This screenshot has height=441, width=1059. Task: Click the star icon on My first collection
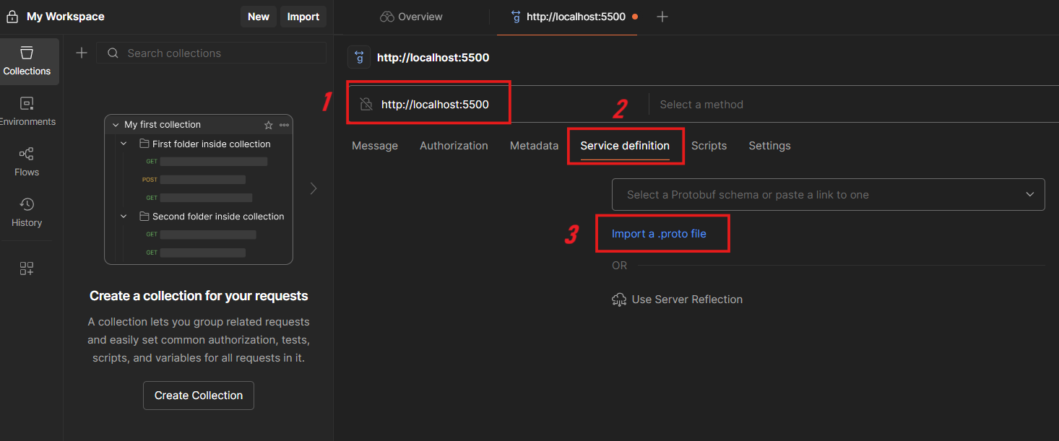(269, 125)
